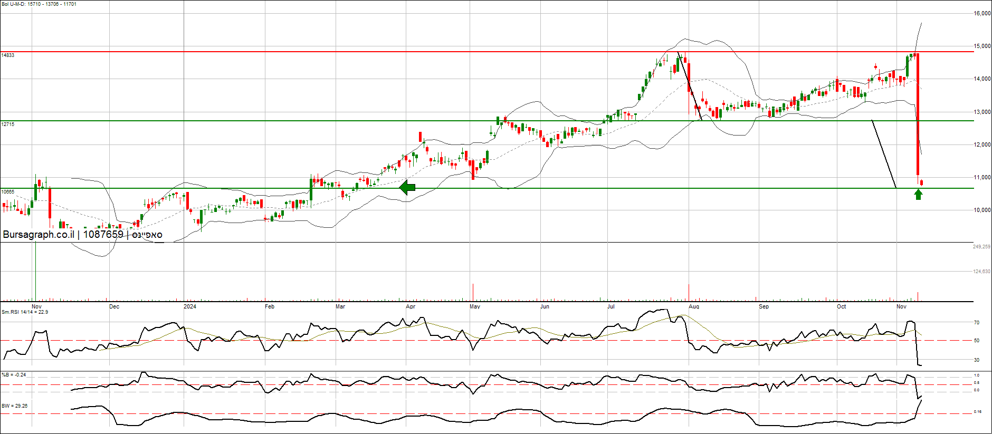Click the 10,000 price axis label

click(x=982, y=210)
